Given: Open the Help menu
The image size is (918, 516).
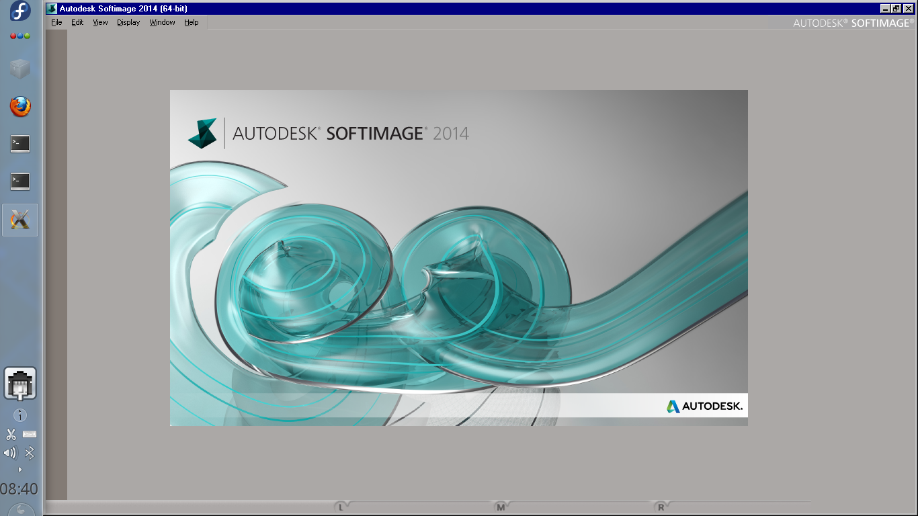Looking at the screenshot, I should [x=192, y=22].
